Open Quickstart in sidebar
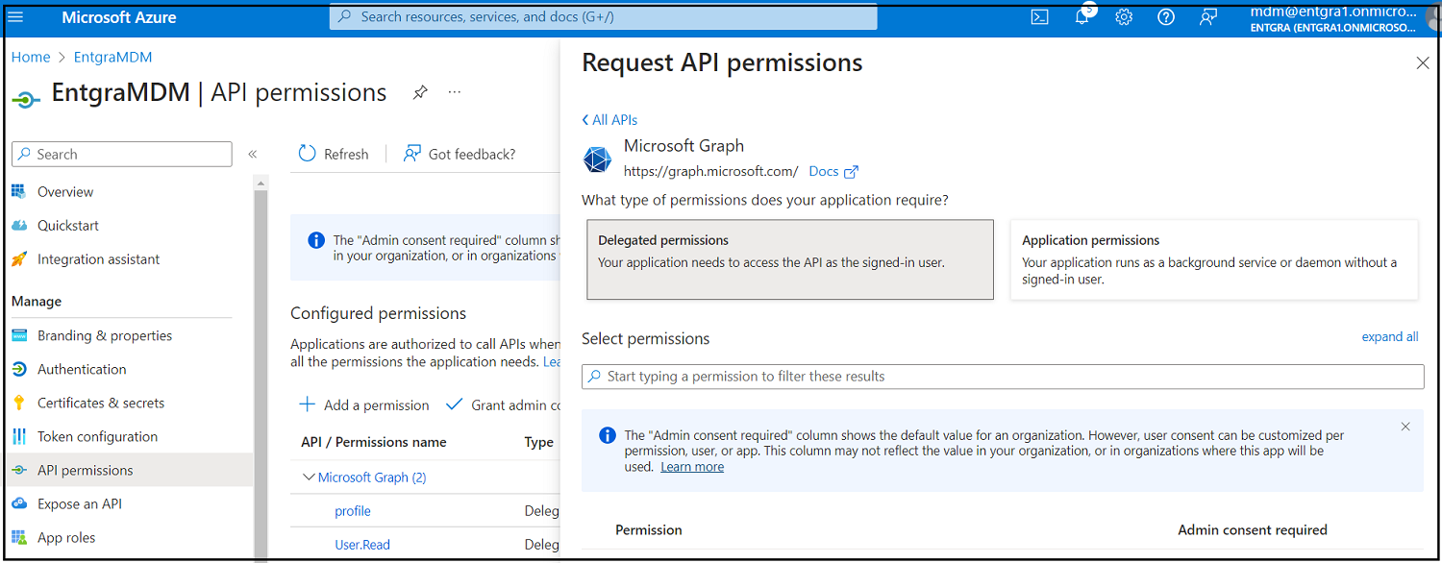The image size is (1442, 563). pos(68,226)
